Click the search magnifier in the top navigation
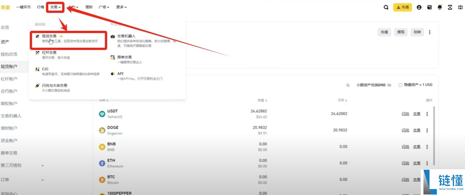465x195 pixels. [386, 7]
